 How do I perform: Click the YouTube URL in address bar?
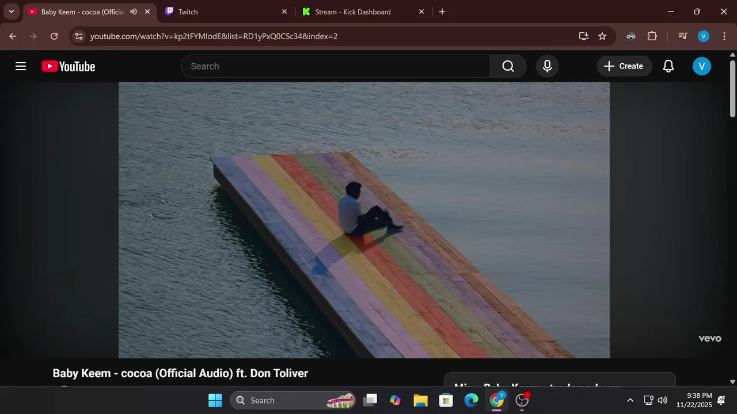(x=214, y=36)
